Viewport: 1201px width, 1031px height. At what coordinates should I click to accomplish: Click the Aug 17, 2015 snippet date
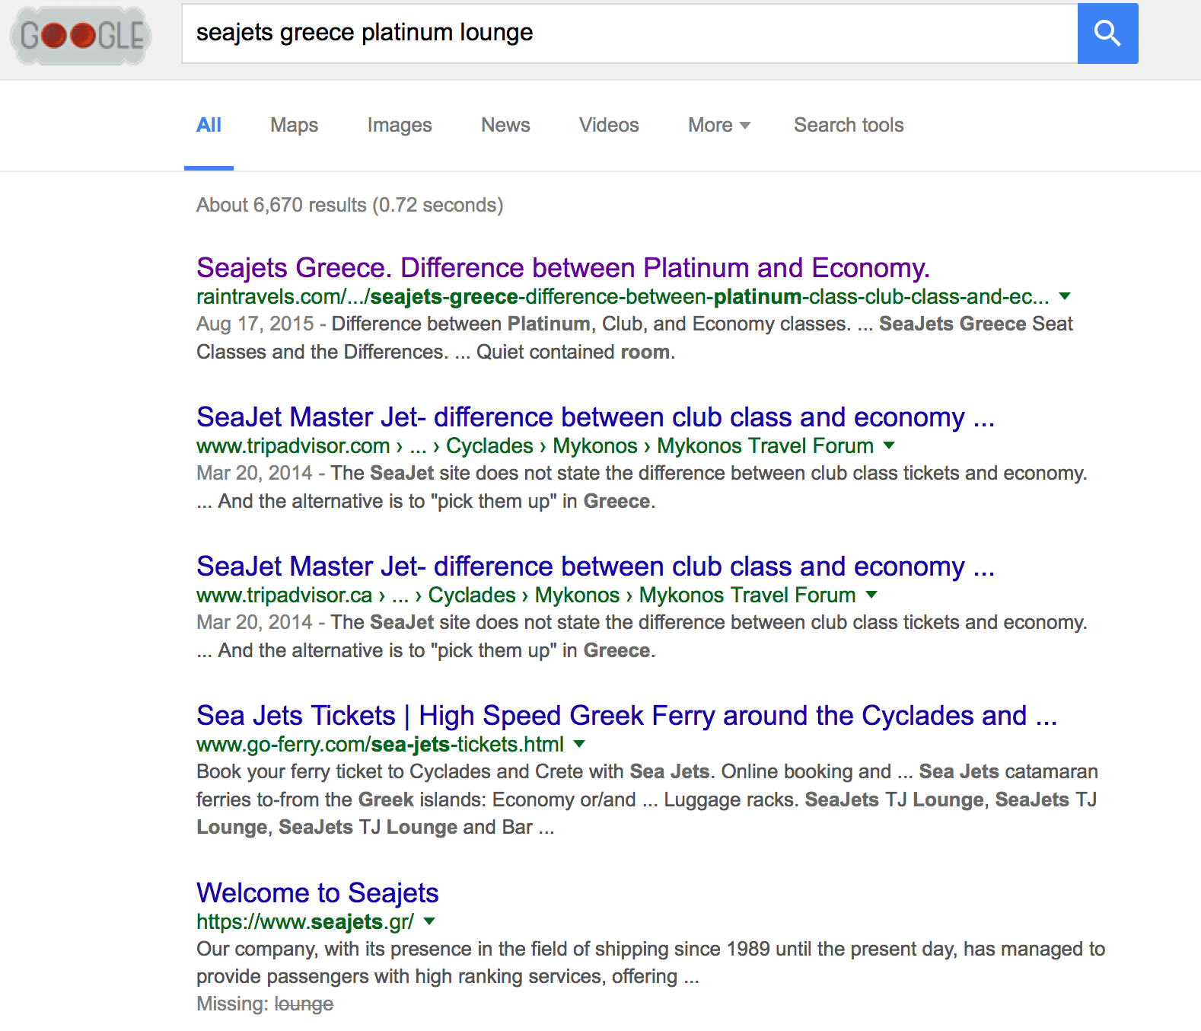[255, 324]
